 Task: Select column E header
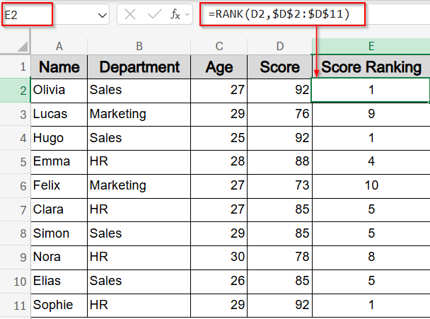371,46
